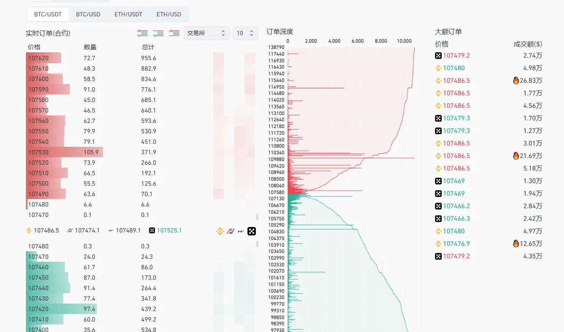Click quantity 97.4 in the bids
Viewport: 564px width, 332px height.
[x=89, y=309]
